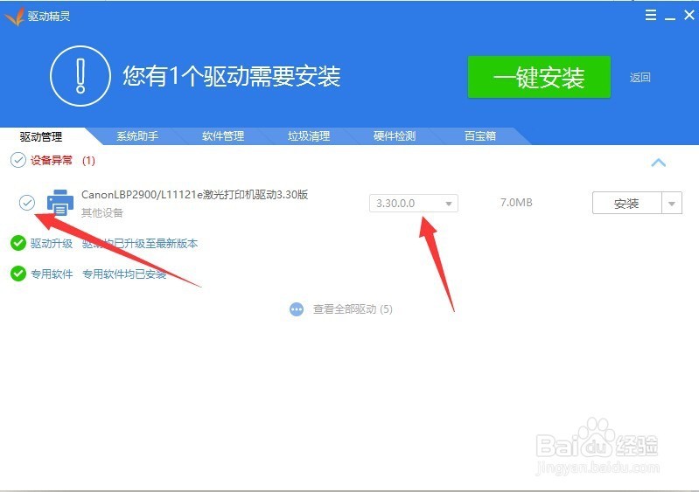Screen dimensions: 699x492
Task: Open the 硬件检测 tab
Action: [x=394, y=135]
